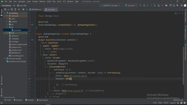Open the VCS menu

pyautogui.click(x=64, y=1)
